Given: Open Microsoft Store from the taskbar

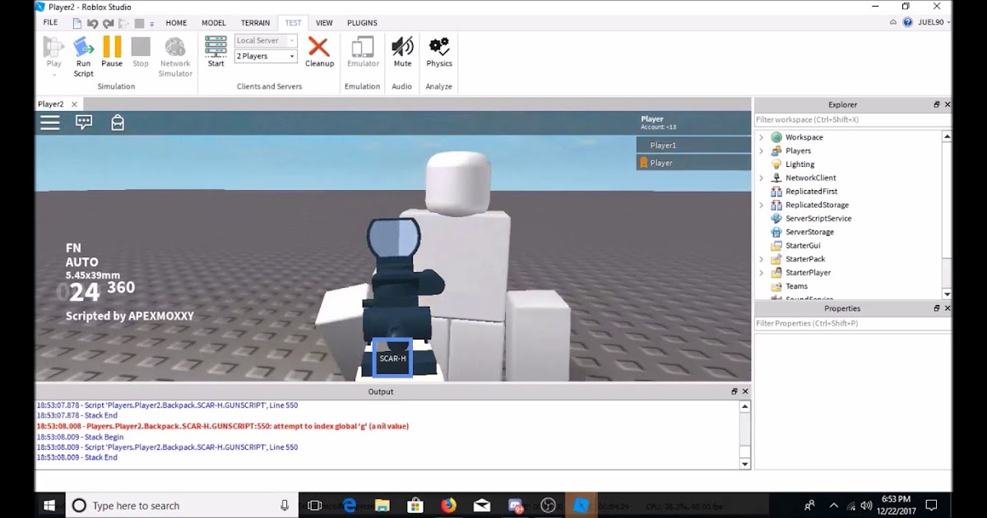Looking at the screenshot, I should (x=415, y=505).
